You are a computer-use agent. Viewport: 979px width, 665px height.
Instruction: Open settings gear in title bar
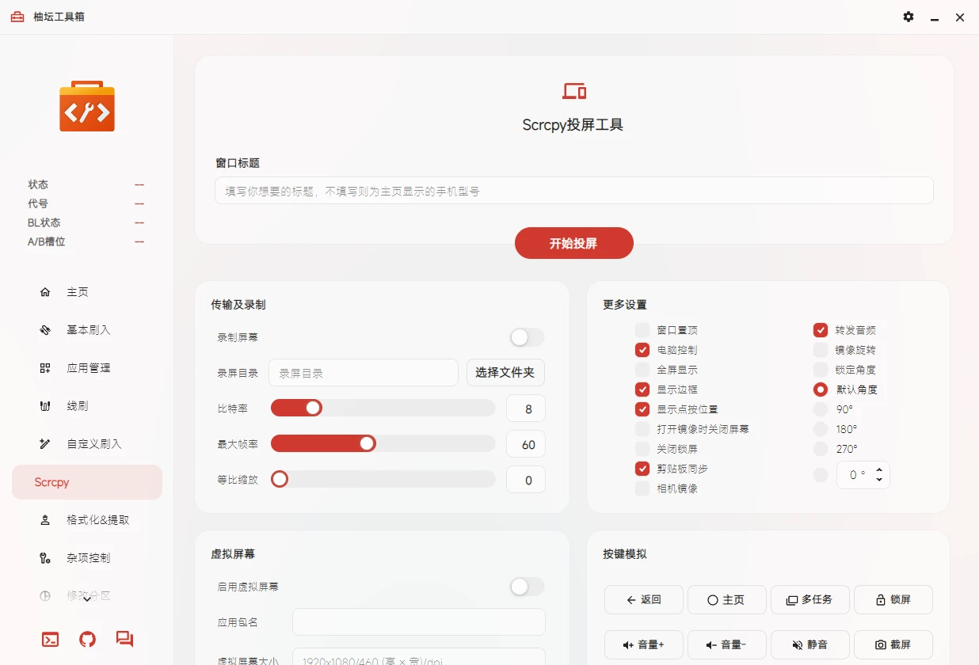pos(909,17)
